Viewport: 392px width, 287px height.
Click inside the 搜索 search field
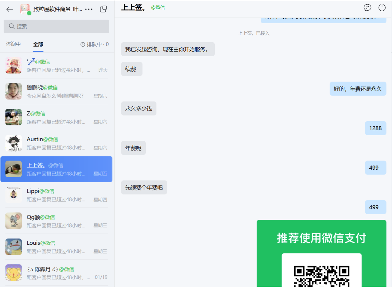[x=56, y=26]
